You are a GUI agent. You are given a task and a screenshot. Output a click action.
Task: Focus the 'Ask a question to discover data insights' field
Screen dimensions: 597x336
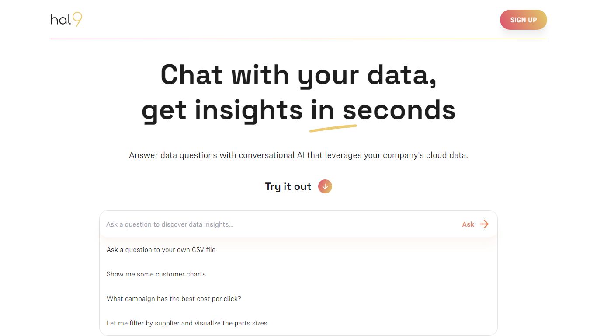point(262,224)
